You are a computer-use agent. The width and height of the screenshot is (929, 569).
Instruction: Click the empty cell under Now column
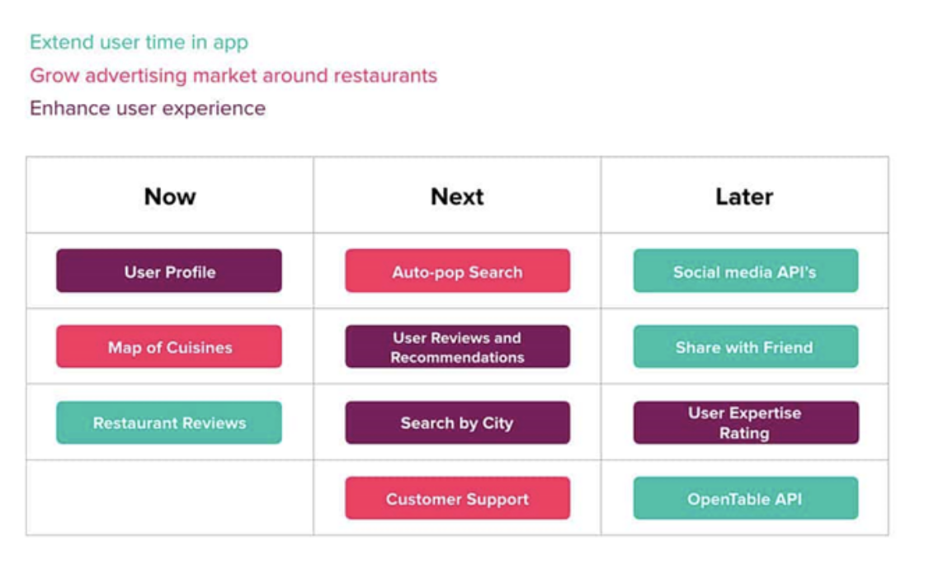click(170, 498)
